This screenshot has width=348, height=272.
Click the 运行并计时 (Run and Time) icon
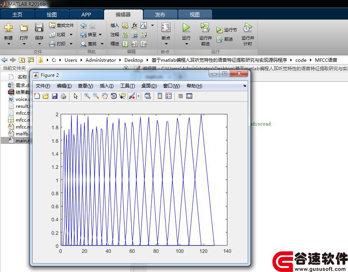248,27
